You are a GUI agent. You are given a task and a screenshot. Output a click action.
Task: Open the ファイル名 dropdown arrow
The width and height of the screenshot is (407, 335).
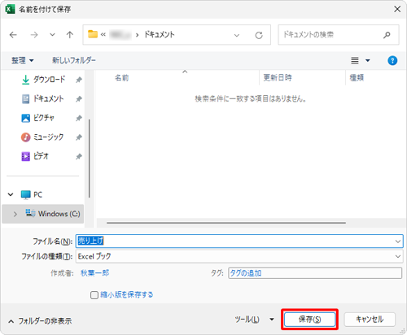[398, 241]
